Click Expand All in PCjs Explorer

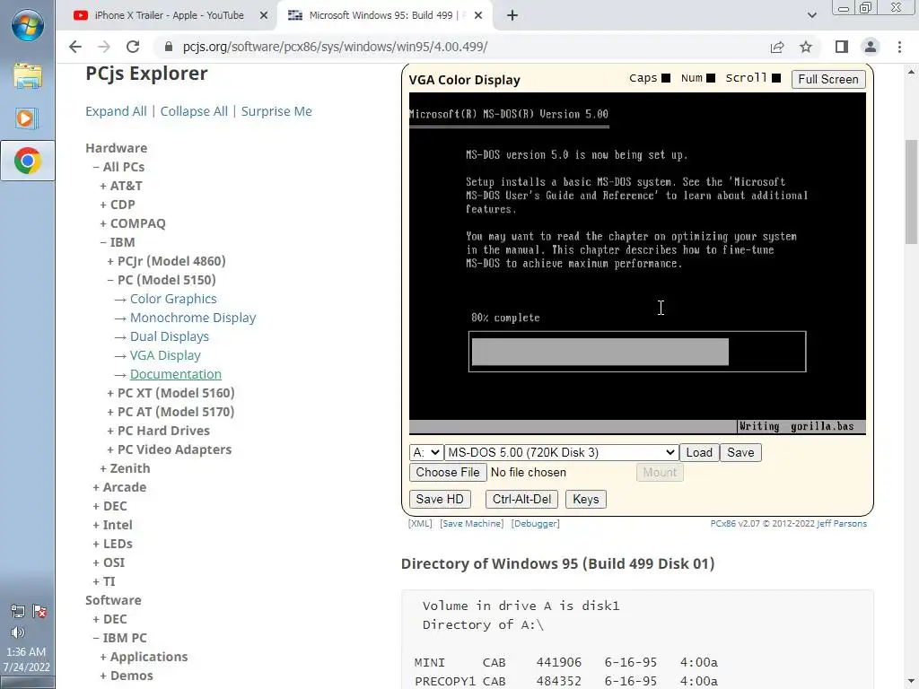pyautogui.click(x=116, y=111)
